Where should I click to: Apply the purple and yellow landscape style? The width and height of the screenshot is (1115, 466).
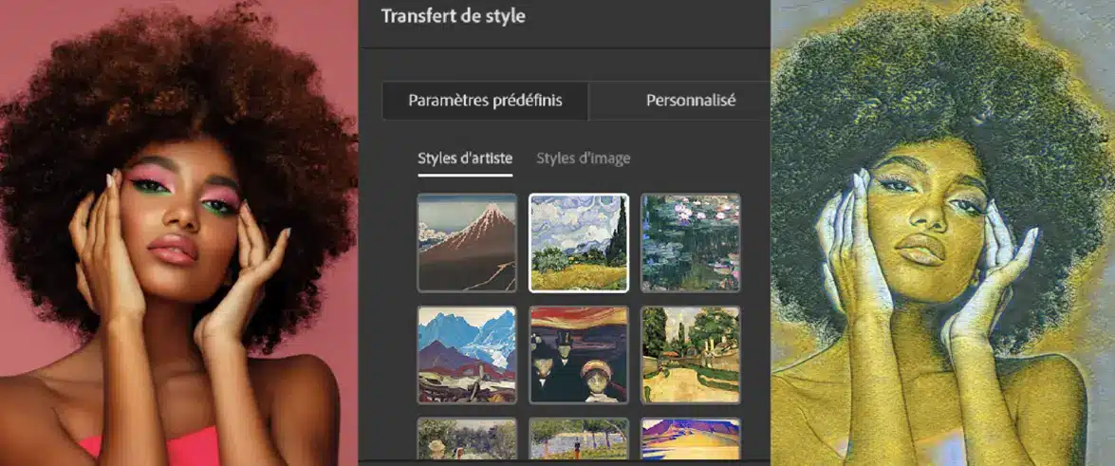pos(690,439)
